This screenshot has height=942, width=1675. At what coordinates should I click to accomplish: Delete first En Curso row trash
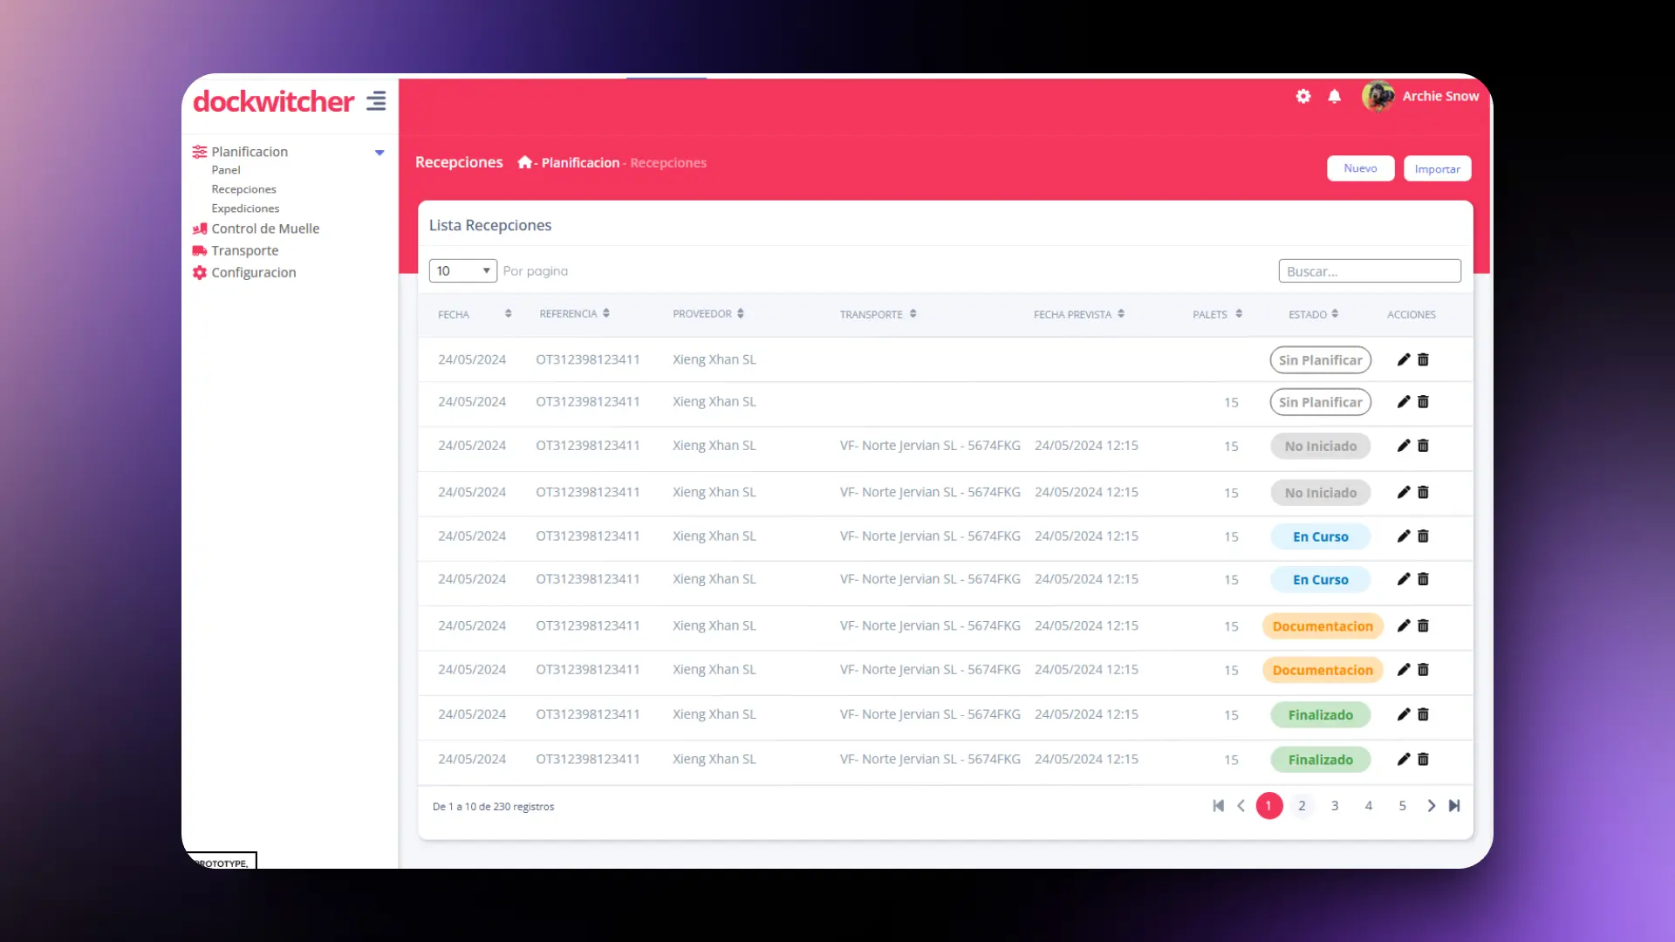pos(1423,536)
